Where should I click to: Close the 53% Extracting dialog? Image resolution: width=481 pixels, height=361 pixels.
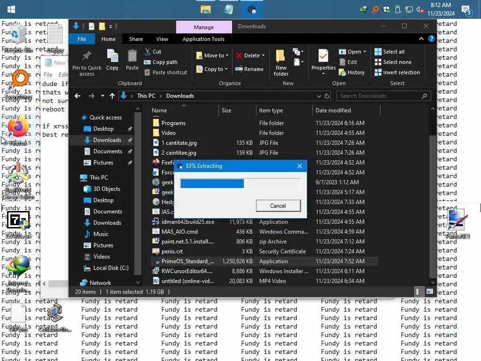(299, 166)
